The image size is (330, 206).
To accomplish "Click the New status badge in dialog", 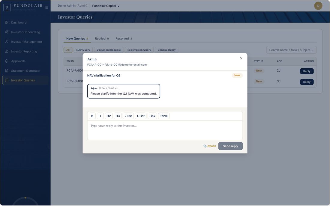I will coord(237,75).
